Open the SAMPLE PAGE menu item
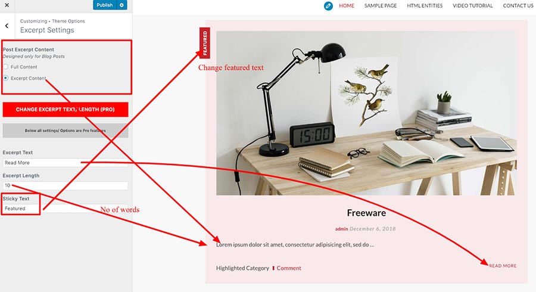This screenshot has height=292, width=536. [x=381, y=6]
